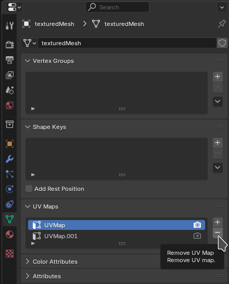Add a new vertex group
Screen dimensions: 229x284
click(218, 76)
